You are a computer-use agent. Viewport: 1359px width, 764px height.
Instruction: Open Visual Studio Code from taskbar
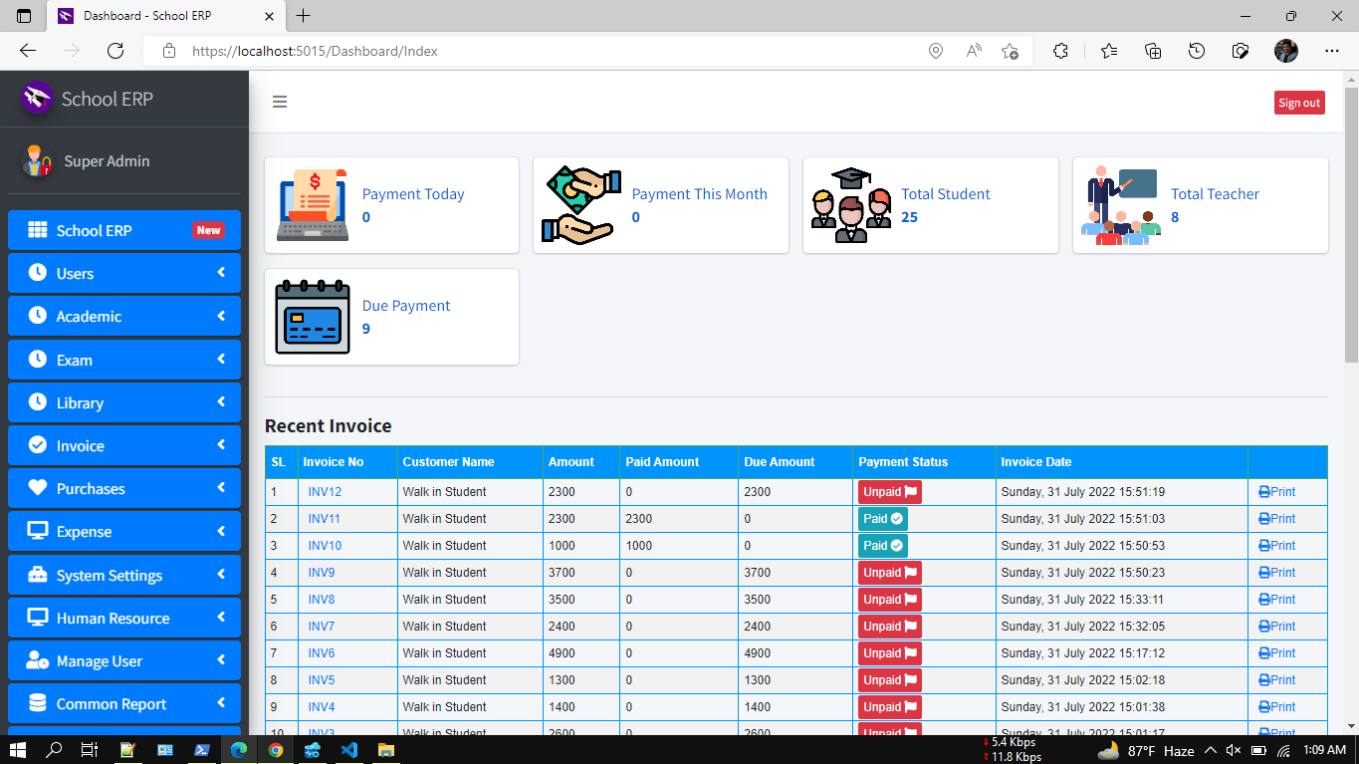click(x=348, y=750)
